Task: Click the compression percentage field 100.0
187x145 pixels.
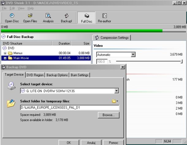Action: [x=102, y=61]
